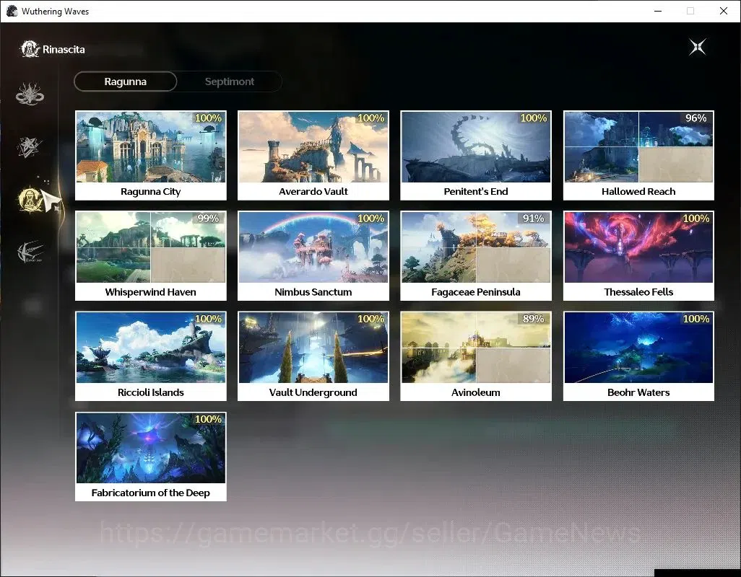The height and width of the screenshot is (577, 741).
Task: Select the Avinoleum area at 89%
Action: click(x=476, y=356)
